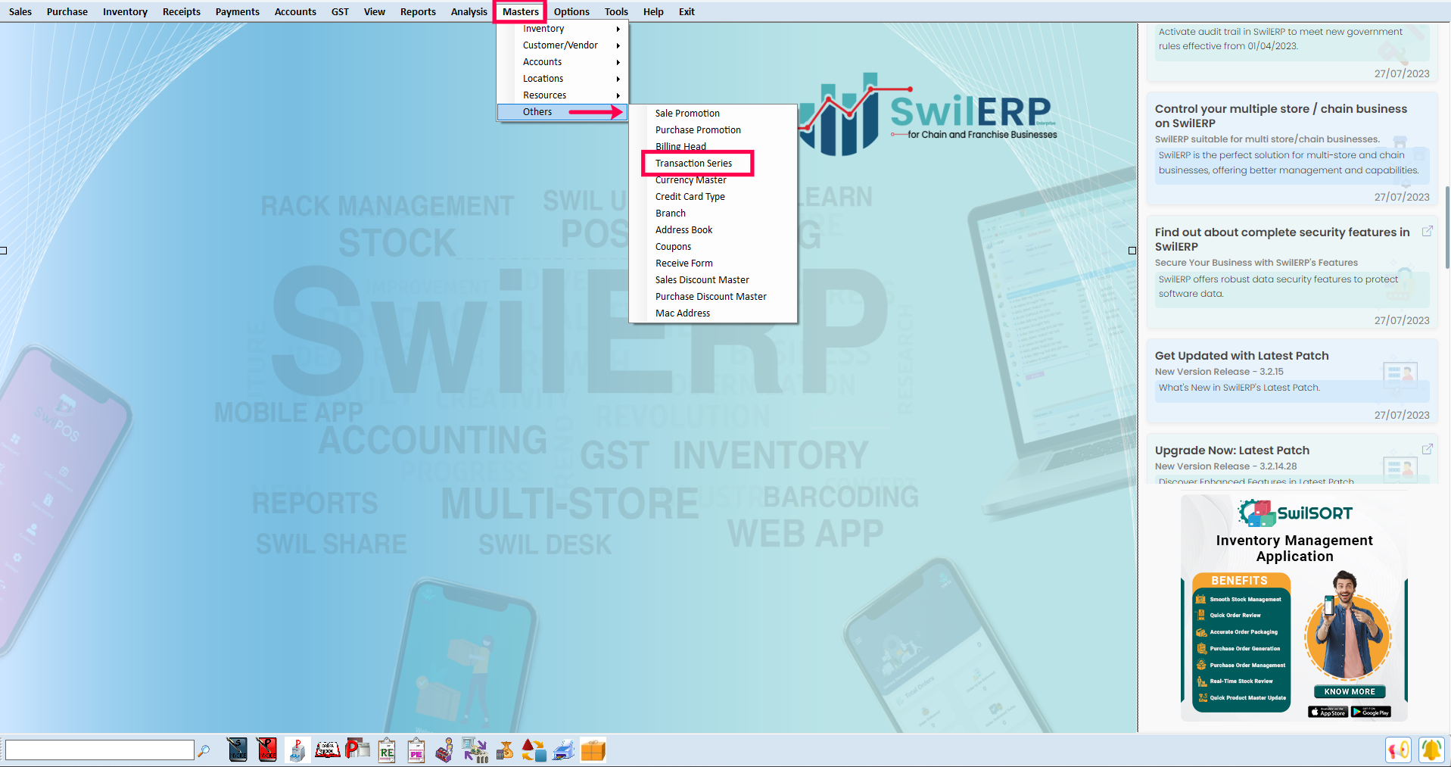The image size is (1451, 767).
Task: Open the Purchase Invoice toolbar icon
Action: pyautogui.click(x=267, y=750)
